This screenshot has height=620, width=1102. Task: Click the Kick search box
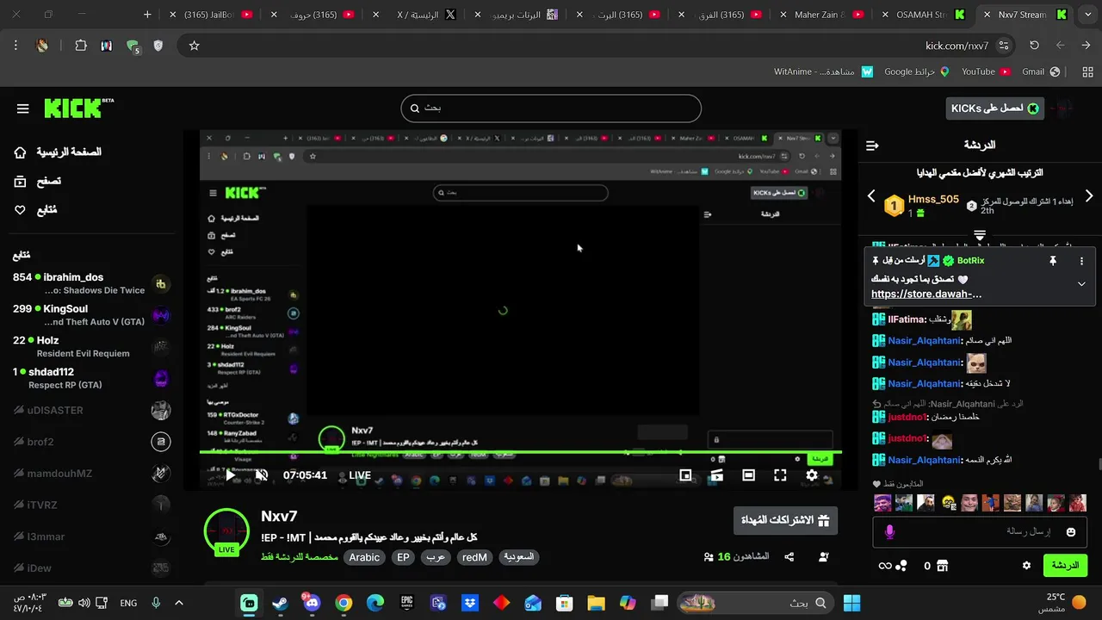551,108
